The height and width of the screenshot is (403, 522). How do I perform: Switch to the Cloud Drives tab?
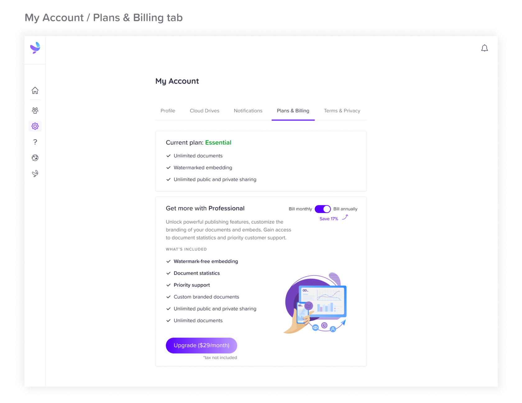pos(204,111)
